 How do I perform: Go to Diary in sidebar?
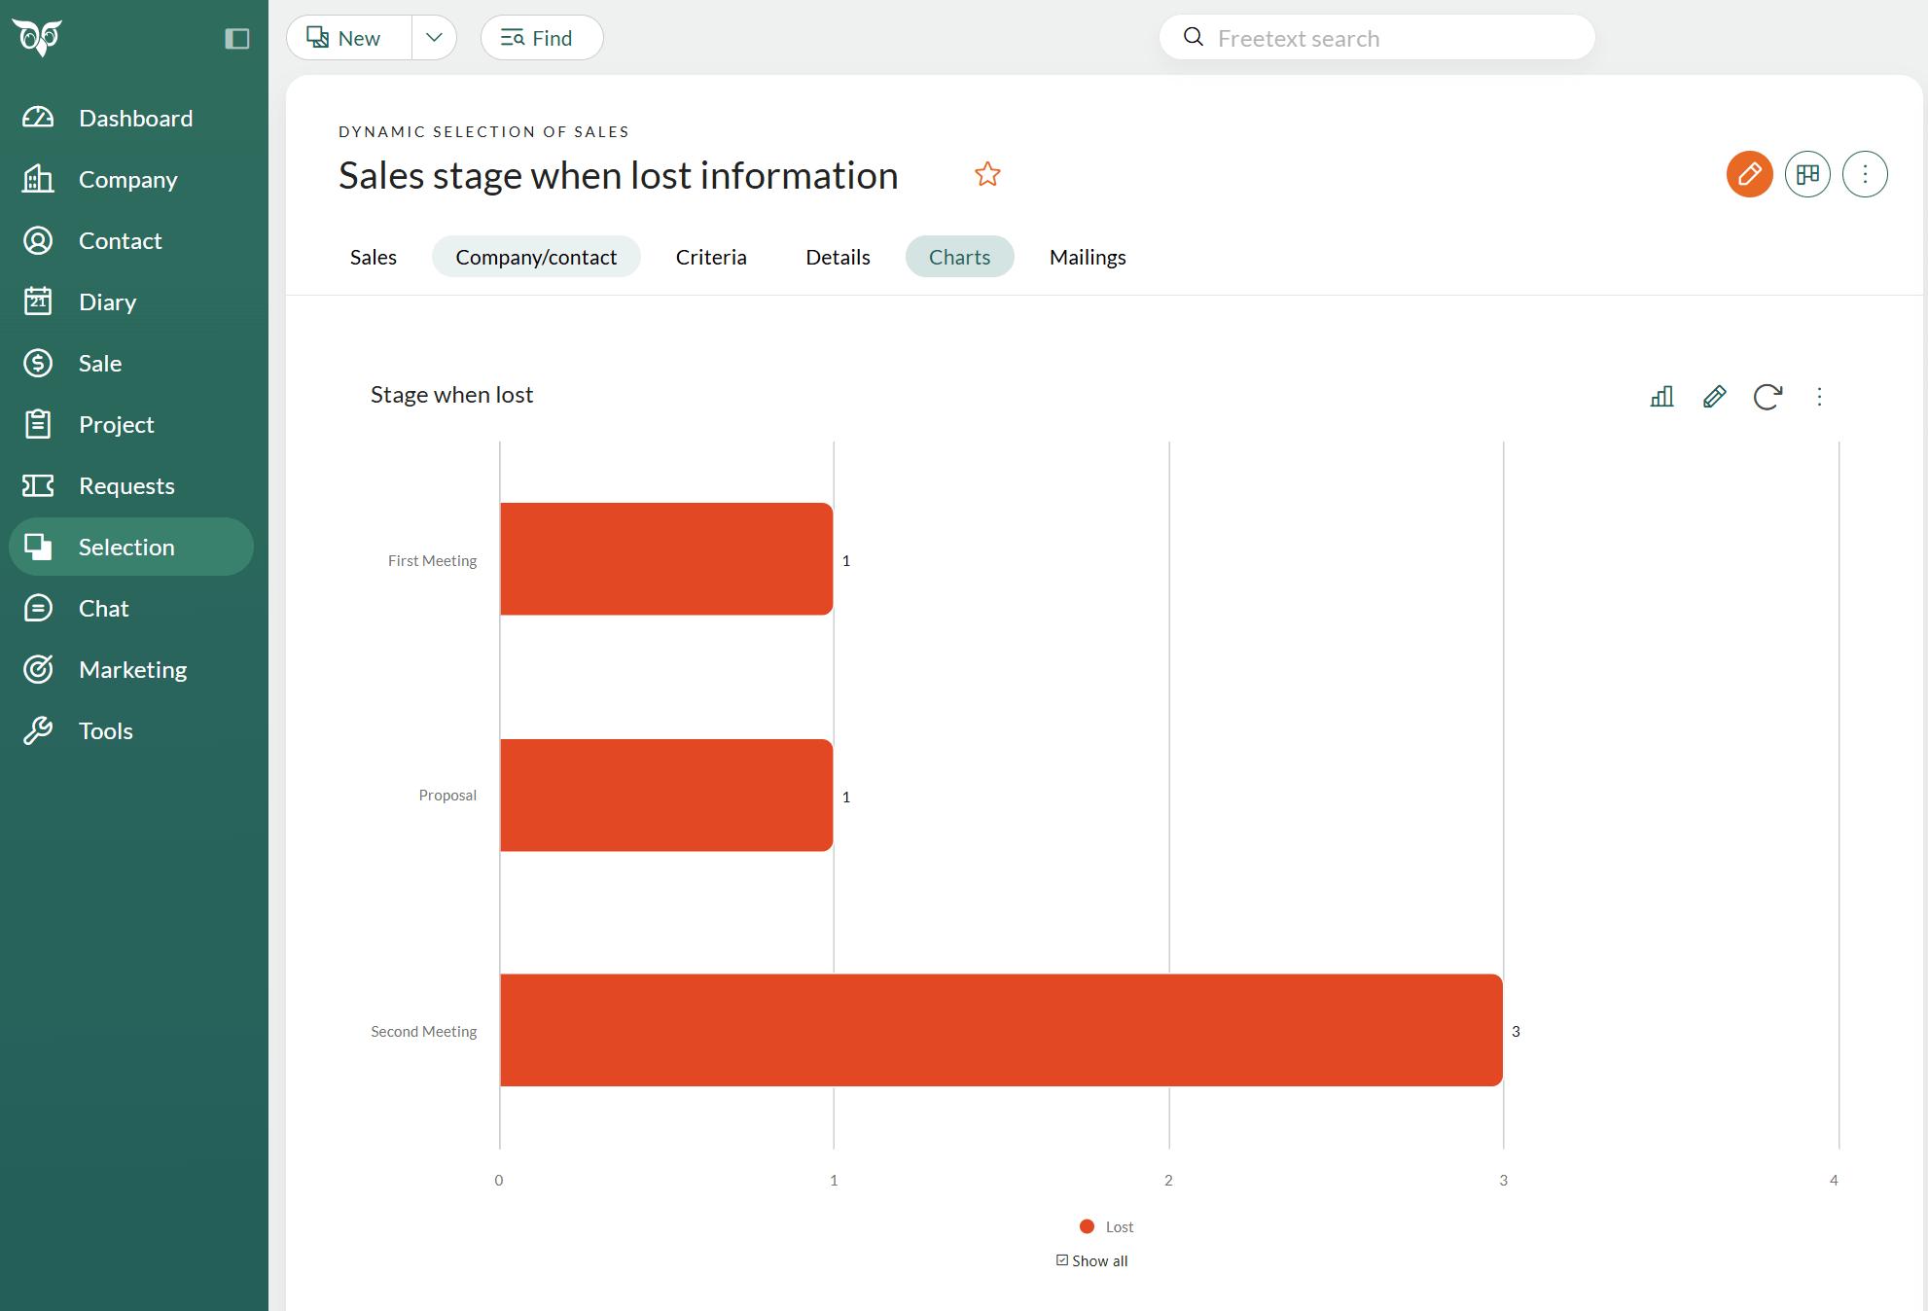tap(107, 302)
